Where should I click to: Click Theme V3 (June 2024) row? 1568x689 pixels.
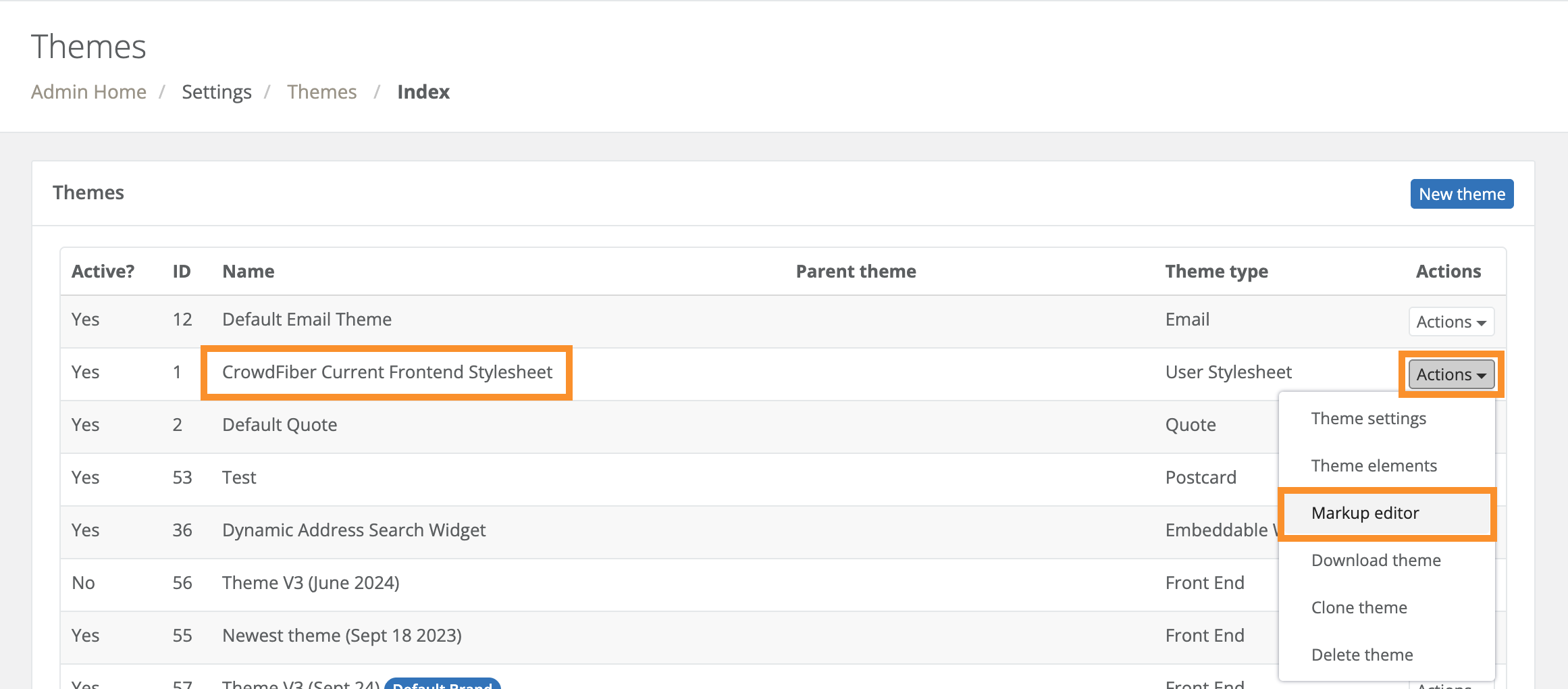(311, 583)
